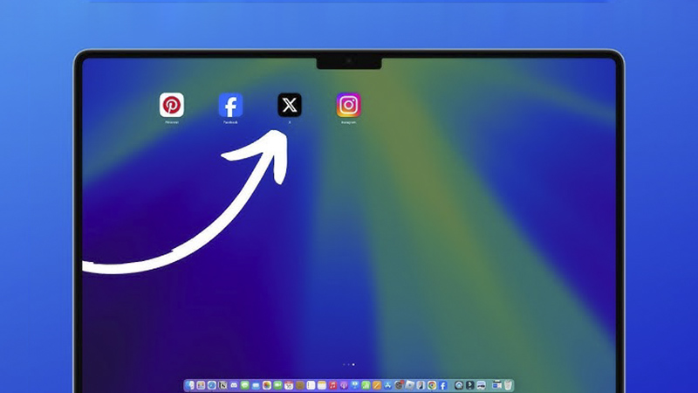
Task: Open the Instagram app icon
Action: (348, 105)
